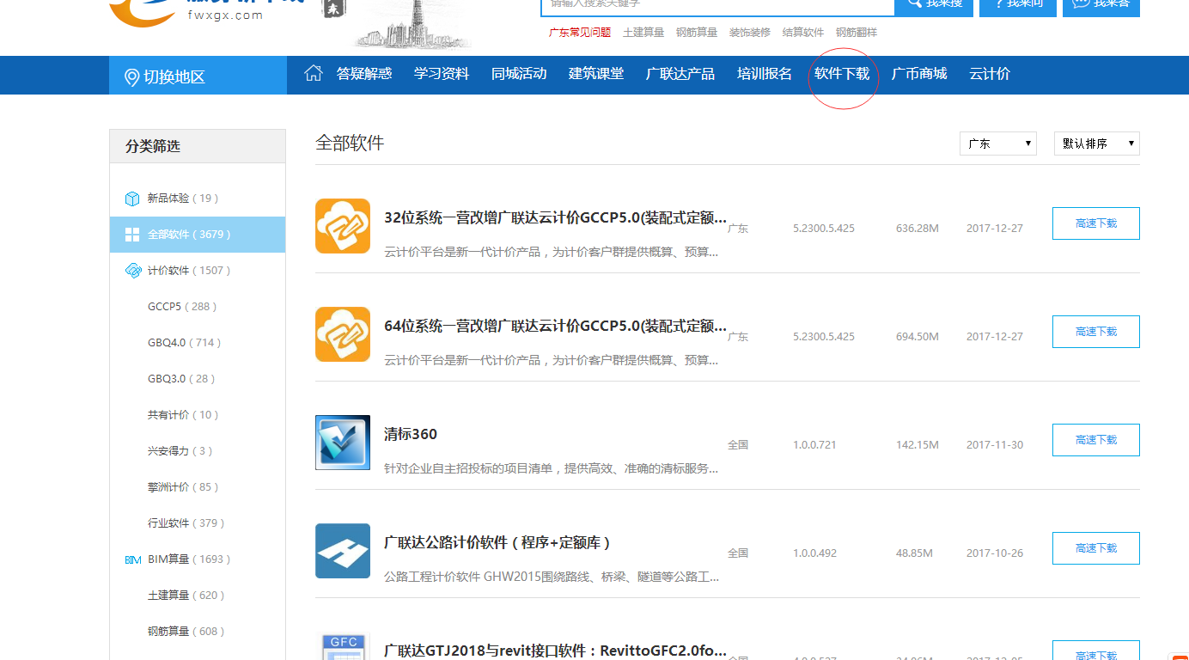Click the 切换地区 region switch button
Screen dimensions: 1189x660
[x=198, y=76]
